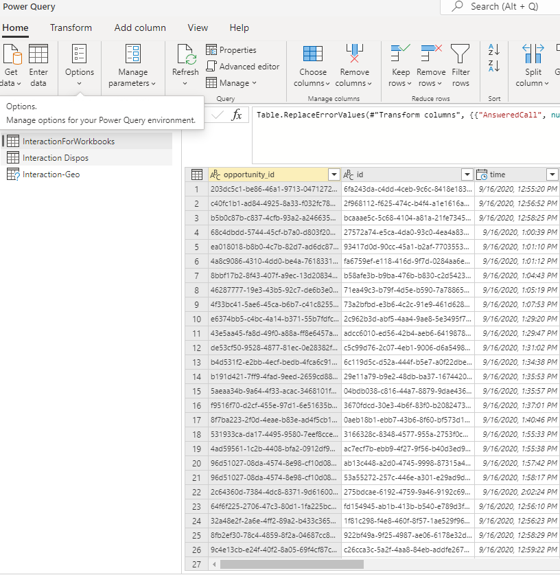
Task: Expand the Refresh dropdown chevron
Action: 185,84
